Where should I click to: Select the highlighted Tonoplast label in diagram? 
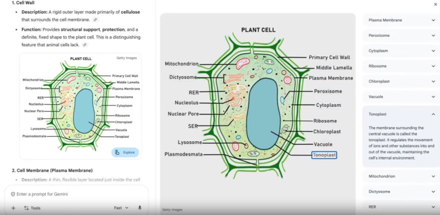324,155
